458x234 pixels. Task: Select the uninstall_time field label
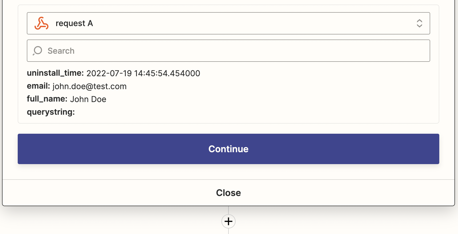tap(55, 73)
